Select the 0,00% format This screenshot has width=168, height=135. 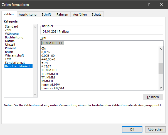(x=99, y=52)
